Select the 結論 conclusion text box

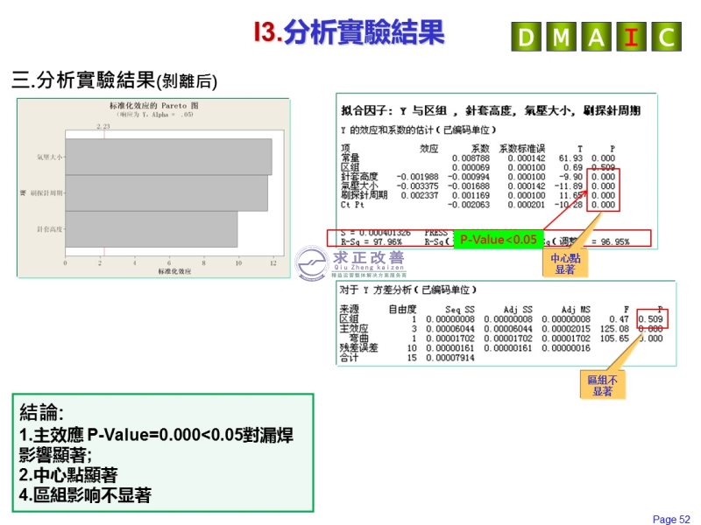pyautogui.click(x=165, y=452)
